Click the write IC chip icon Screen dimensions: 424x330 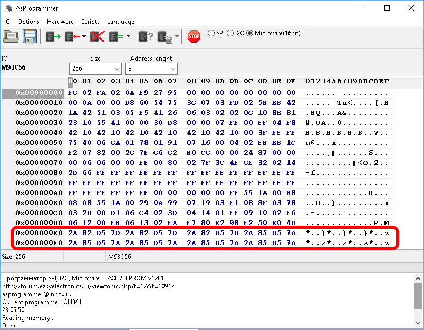click(72, 36)
